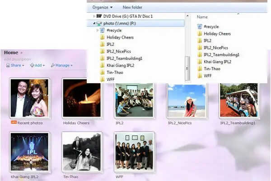Click the New folder button
Image resolution: width=271 pixels, height=181 pixels.
click(x=132, y=7)
